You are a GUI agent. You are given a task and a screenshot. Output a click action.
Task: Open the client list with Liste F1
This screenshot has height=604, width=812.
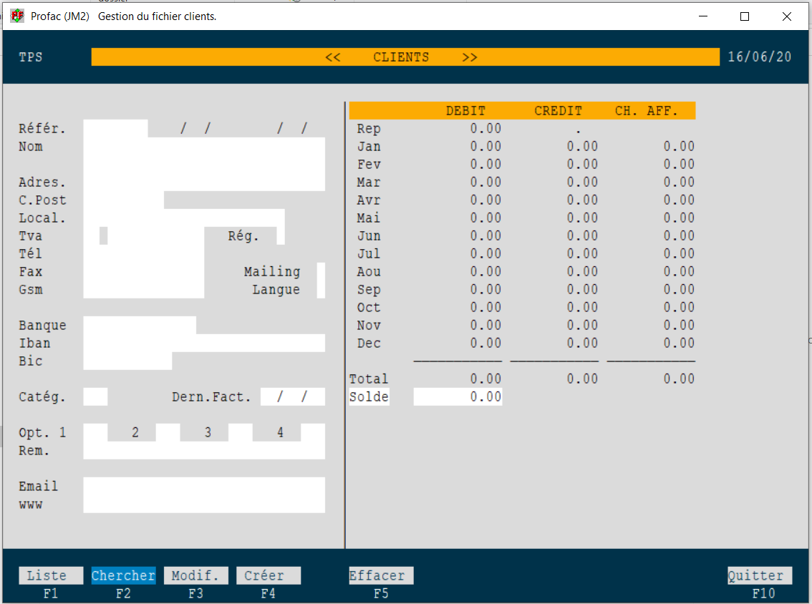coord(50,575)
